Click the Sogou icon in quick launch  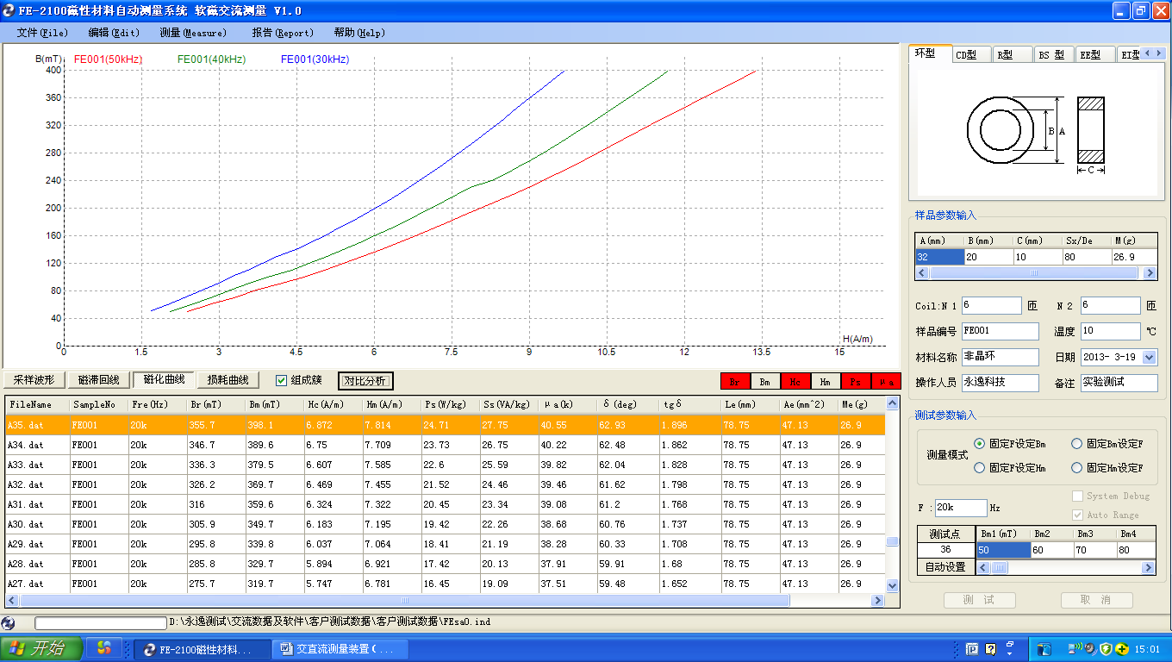pos(104,648)
